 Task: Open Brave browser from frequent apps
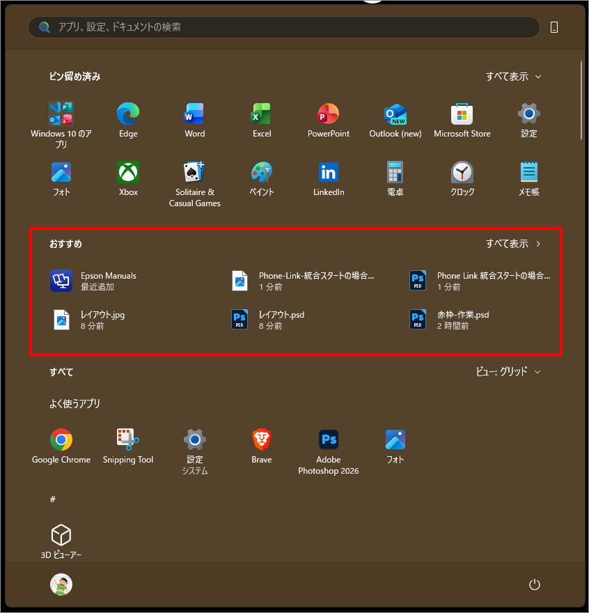tap(262, 440)
